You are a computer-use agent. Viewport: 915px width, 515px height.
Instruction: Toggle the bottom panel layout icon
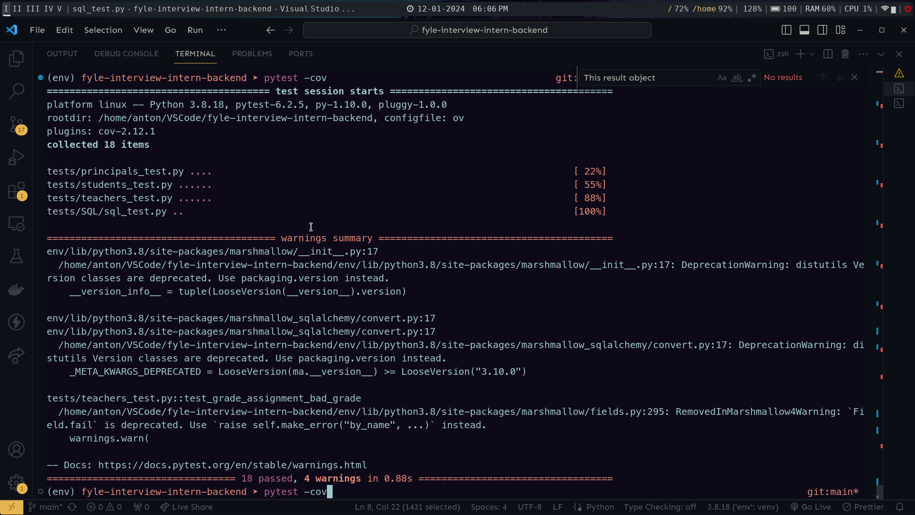point(804,30)
